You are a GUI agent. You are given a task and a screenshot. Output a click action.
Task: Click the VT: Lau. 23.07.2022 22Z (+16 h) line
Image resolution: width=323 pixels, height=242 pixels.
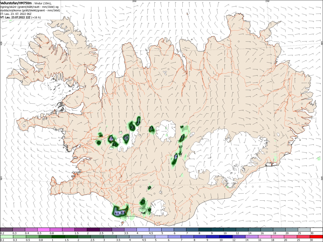pos(20,17)
